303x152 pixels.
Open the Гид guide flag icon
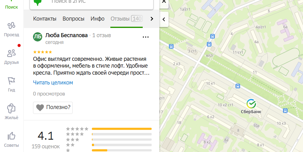point(11,81)
